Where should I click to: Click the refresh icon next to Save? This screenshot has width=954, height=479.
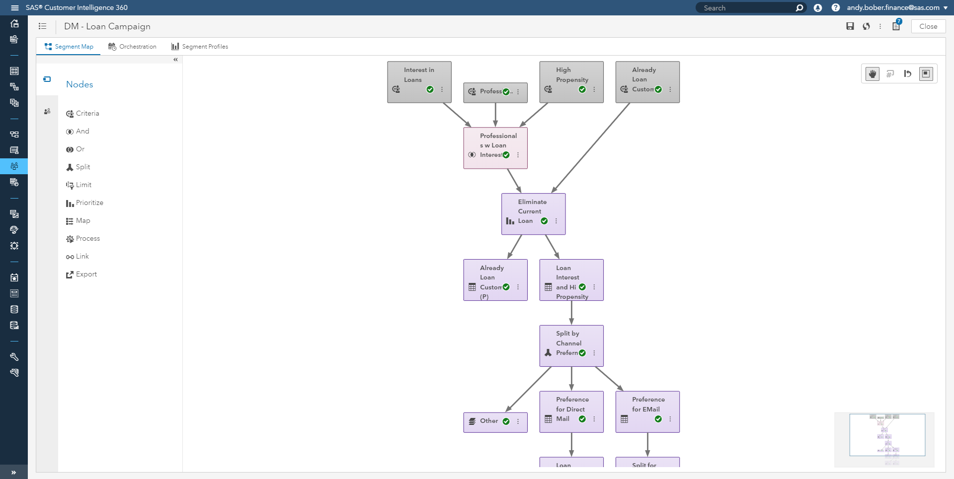866,26
